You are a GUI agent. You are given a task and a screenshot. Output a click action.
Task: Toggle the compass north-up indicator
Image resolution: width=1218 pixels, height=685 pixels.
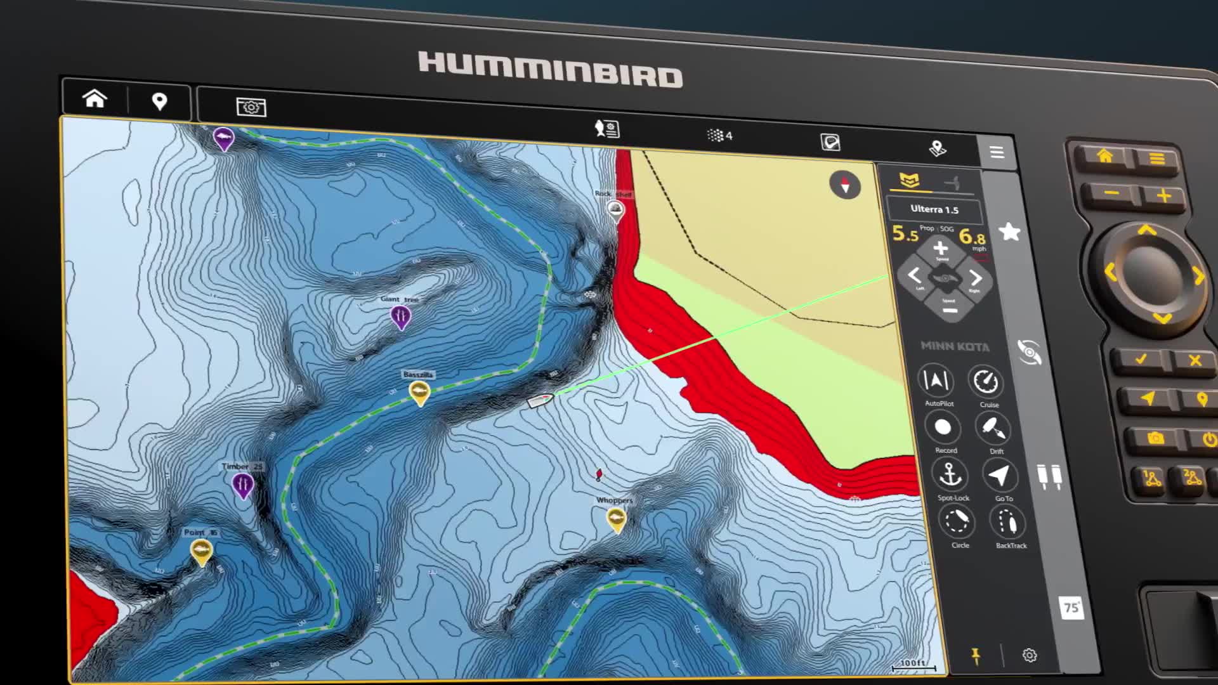pyautogui.click(x=845, y=185)
